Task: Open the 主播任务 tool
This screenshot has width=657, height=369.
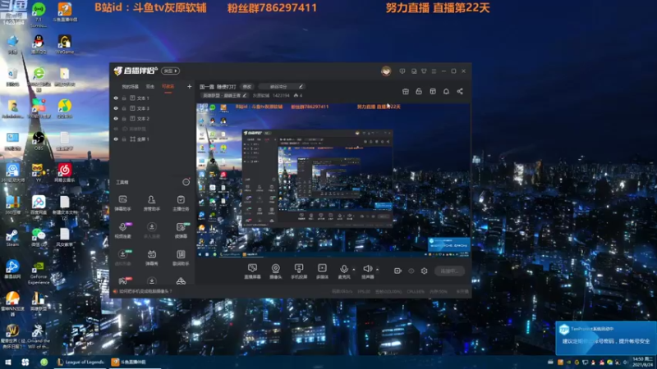Action: pos(181,203)
